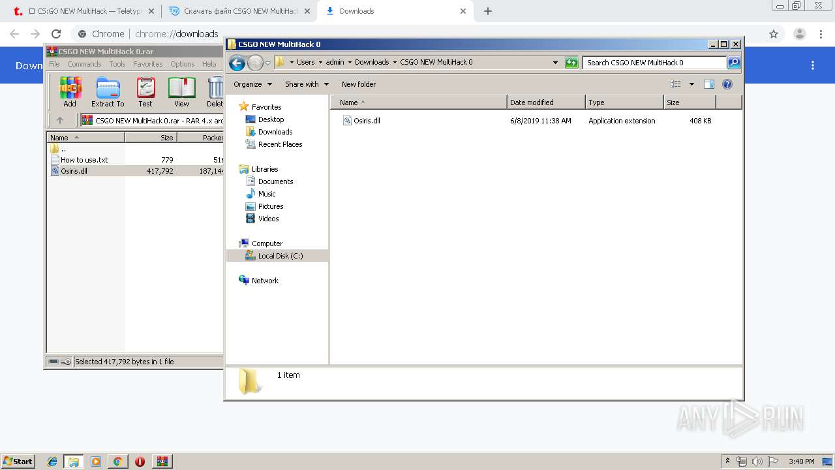Go up one level in WinRAR
The height and width of the screenshot is (470, 835).
(x=60, y=120)
